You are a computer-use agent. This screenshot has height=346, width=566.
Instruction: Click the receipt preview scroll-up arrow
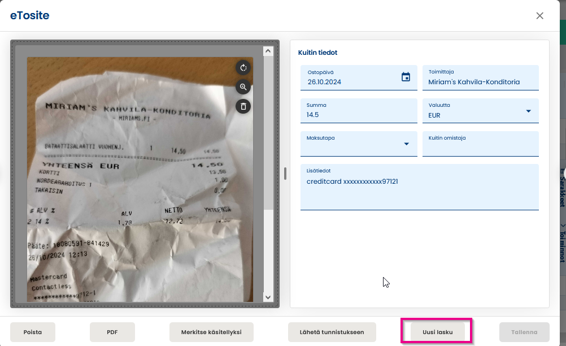(268, 51)
